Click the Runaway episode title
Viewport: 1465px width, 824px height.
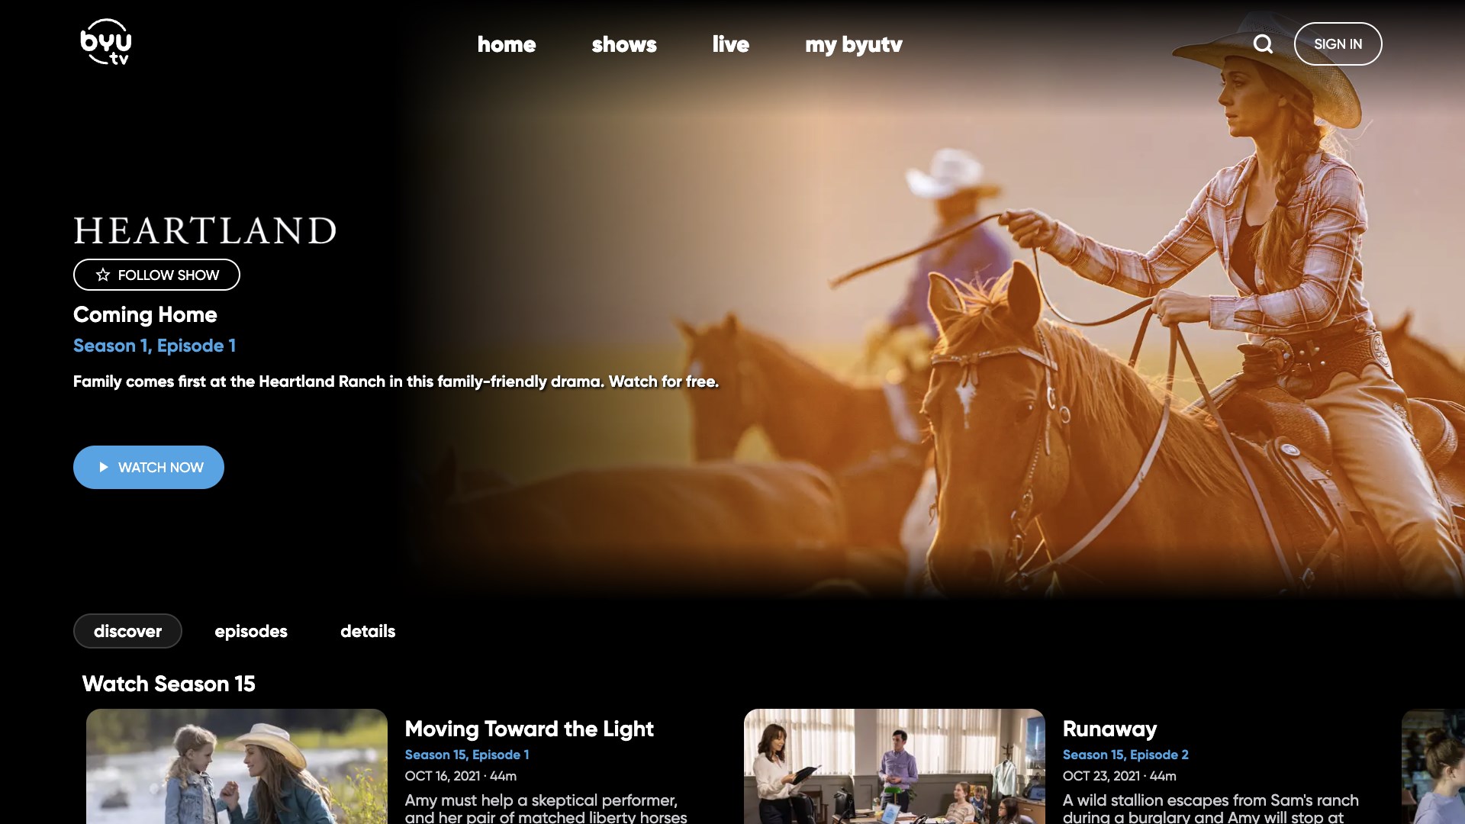coord(1109,729)
